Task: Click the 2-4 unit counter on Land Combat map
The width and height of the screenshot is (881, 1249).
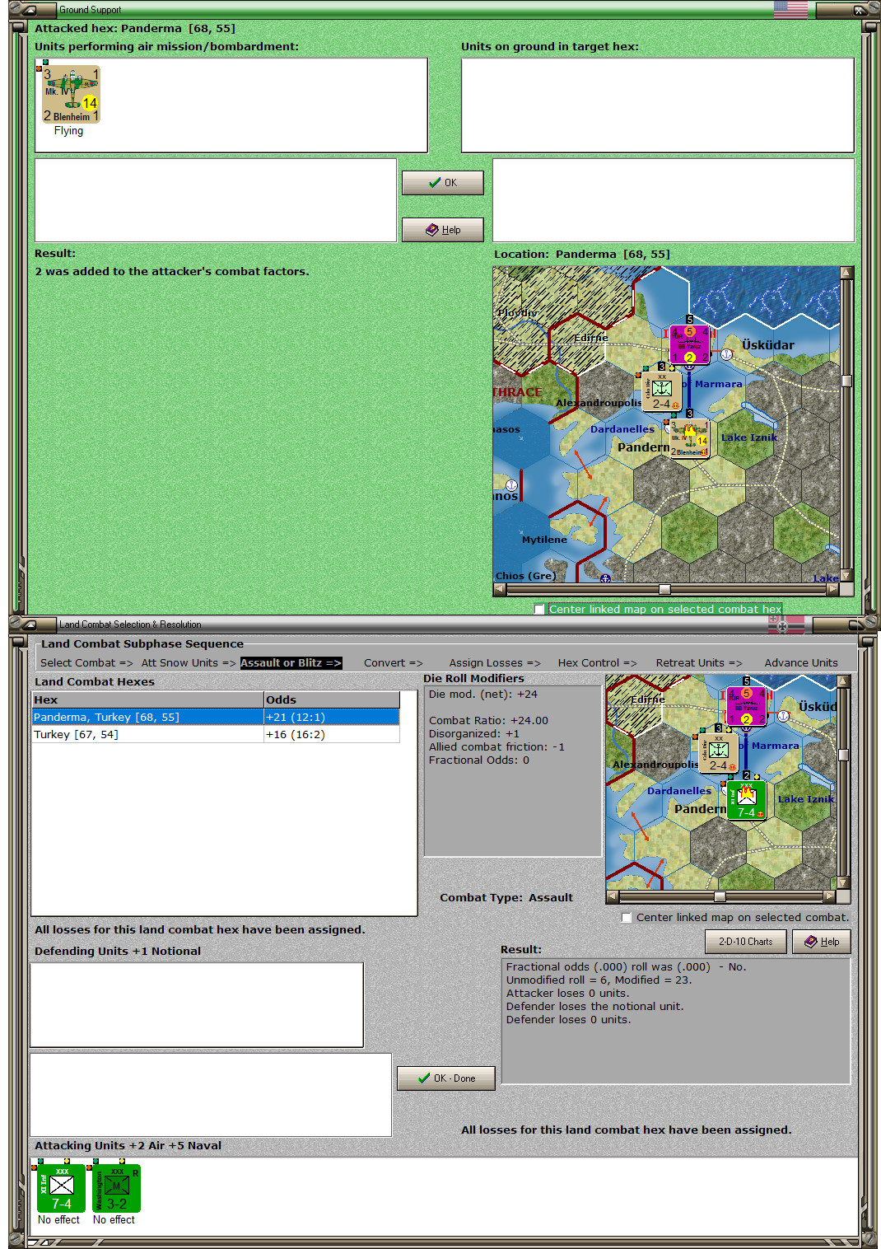Action: (718, 753)
